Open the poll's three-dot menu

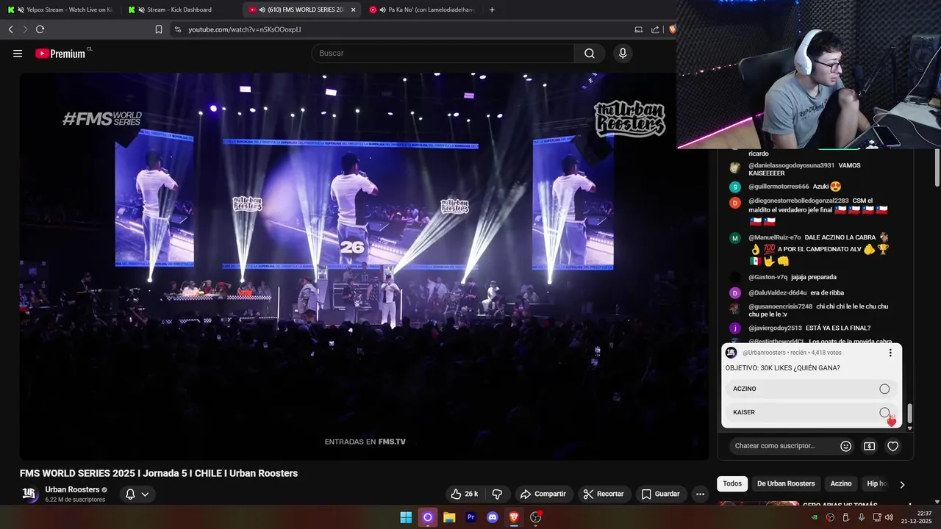[890, 353]
